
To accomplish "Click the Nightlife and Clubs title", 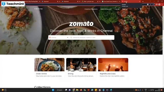I will pos(108,74).
